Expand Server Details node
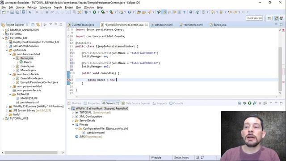286x161 pixels. point(73,120)
